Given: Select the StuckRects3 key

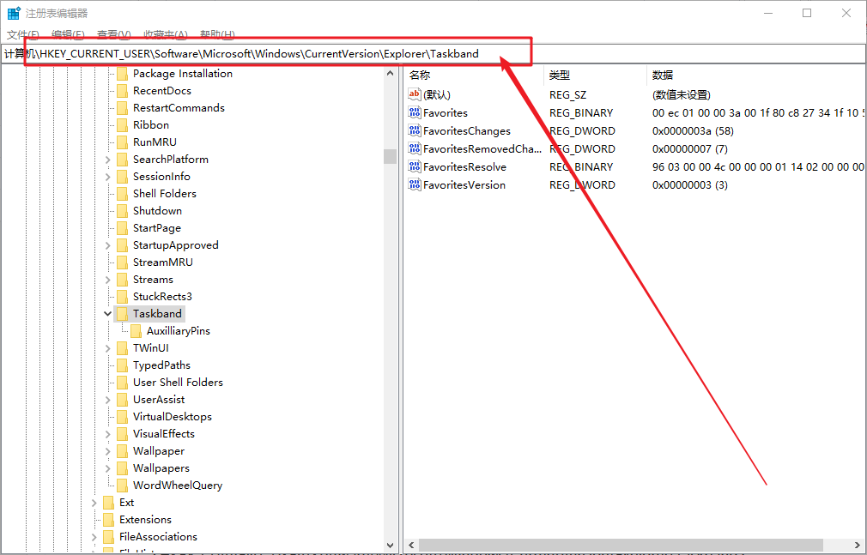Looking at the screenshot, I should click(162, 297).
